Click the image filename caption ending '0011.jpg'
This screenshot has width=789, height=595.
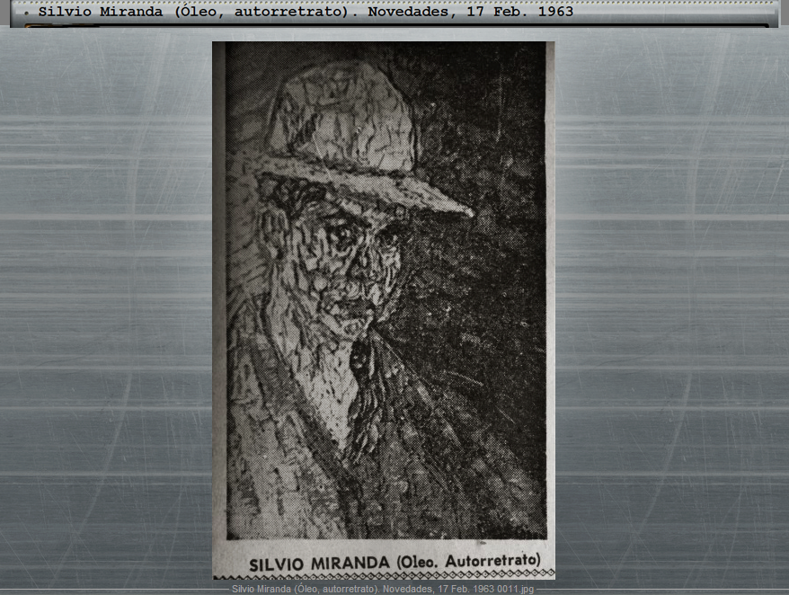pos(383,589)
